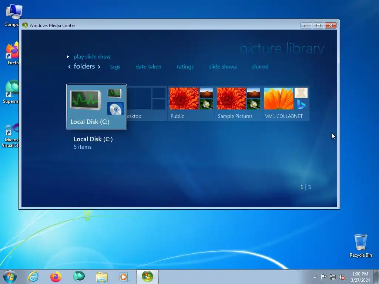
Task: Open the slide shows view
Action: 223,67
